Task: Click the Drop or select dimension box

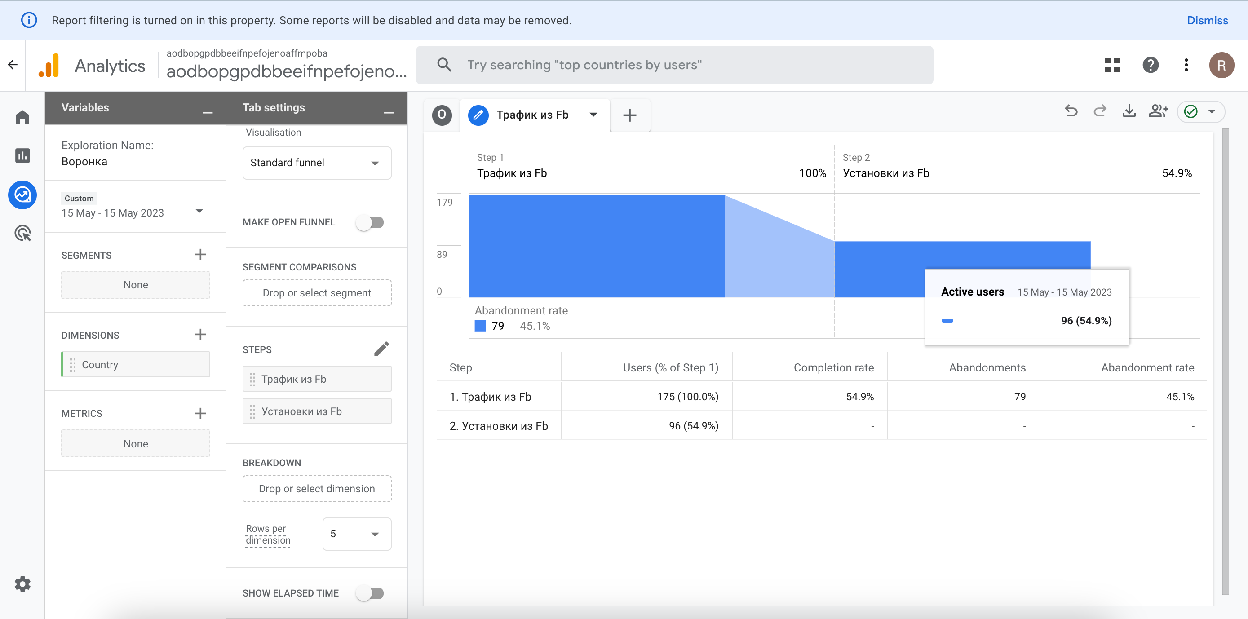Action: tap(317, 489)
